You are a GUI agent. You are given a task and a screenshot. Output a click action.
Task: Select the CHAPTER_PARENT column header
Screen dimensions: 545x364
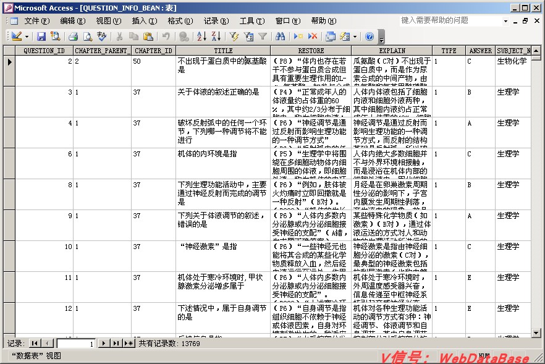coord(102,51)
